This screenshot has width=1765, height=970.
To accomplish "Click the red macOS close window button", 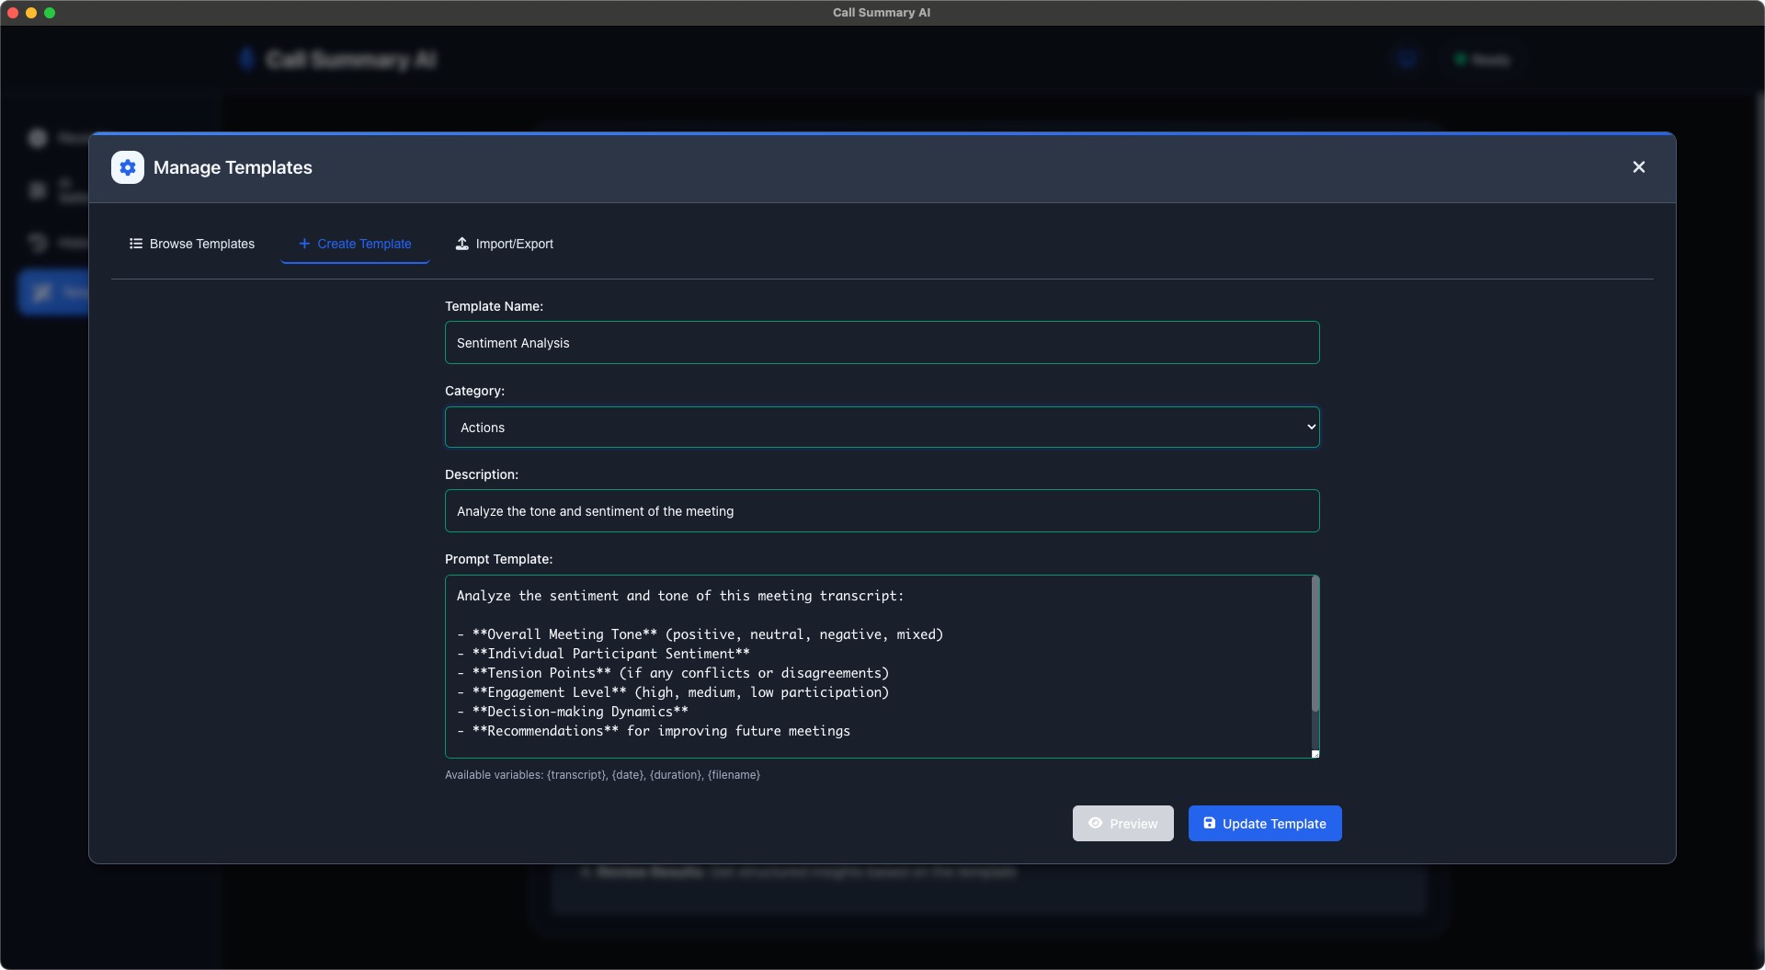I will tap(13, 13).
